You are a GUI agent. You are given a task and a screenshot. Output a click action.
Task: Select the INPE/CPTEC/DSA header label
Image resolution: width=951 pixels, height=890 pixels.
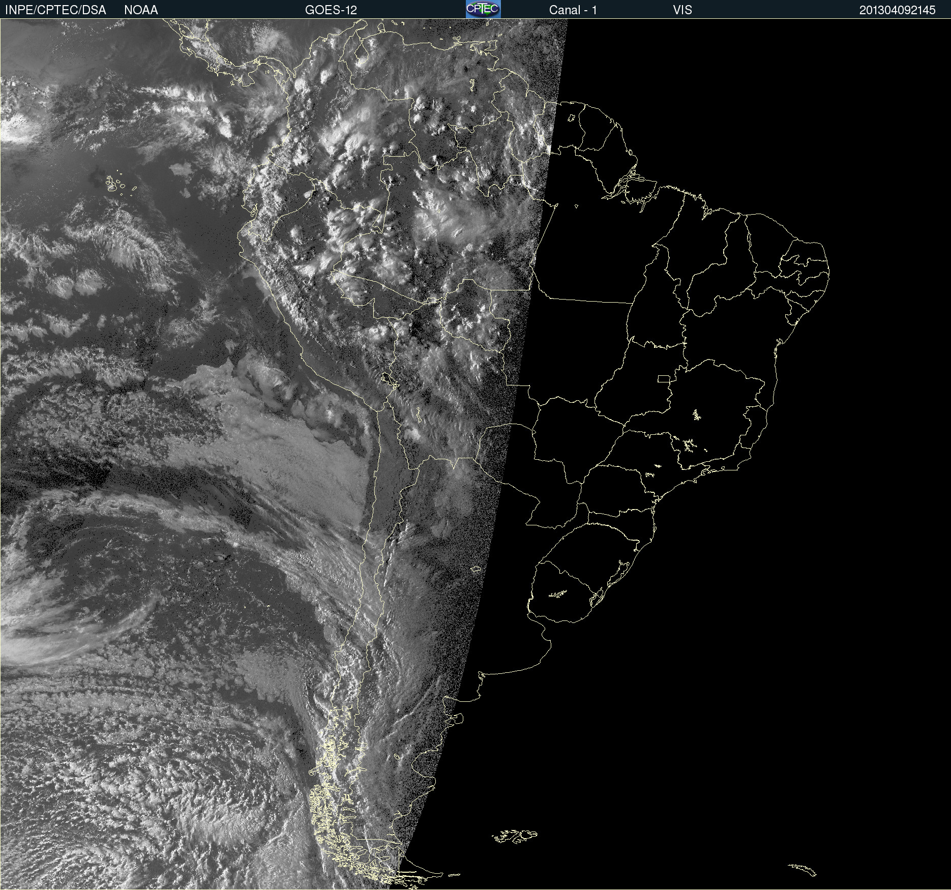coord(55,10)
